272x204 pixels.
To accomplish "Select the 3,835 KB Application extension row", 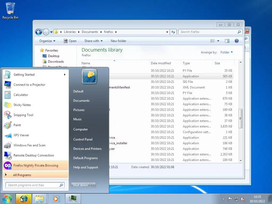I will tap(171, 126).
